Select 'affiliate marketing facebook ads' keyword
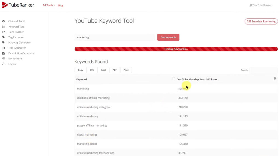The width and height of the screenshot is (280, 156). coord(95,153)
